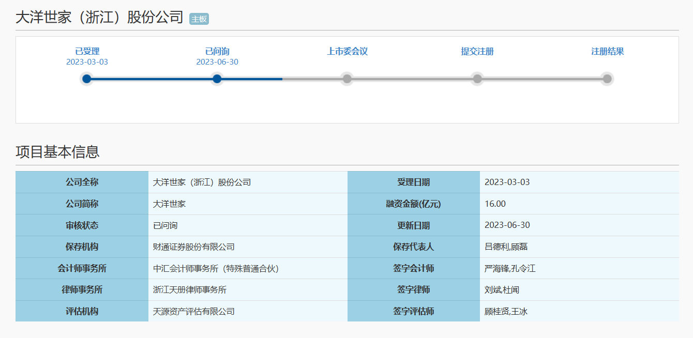Viewport: 693px width, 338px height.
Task: Open the 注册结果 stage label
Action: (x=607, y=51)
